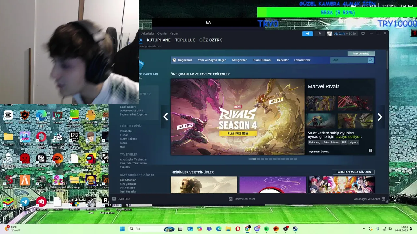
Task: Open Football Life Simulator desktop shortcut
Action: pyautogui.click(x=58, y=140)
